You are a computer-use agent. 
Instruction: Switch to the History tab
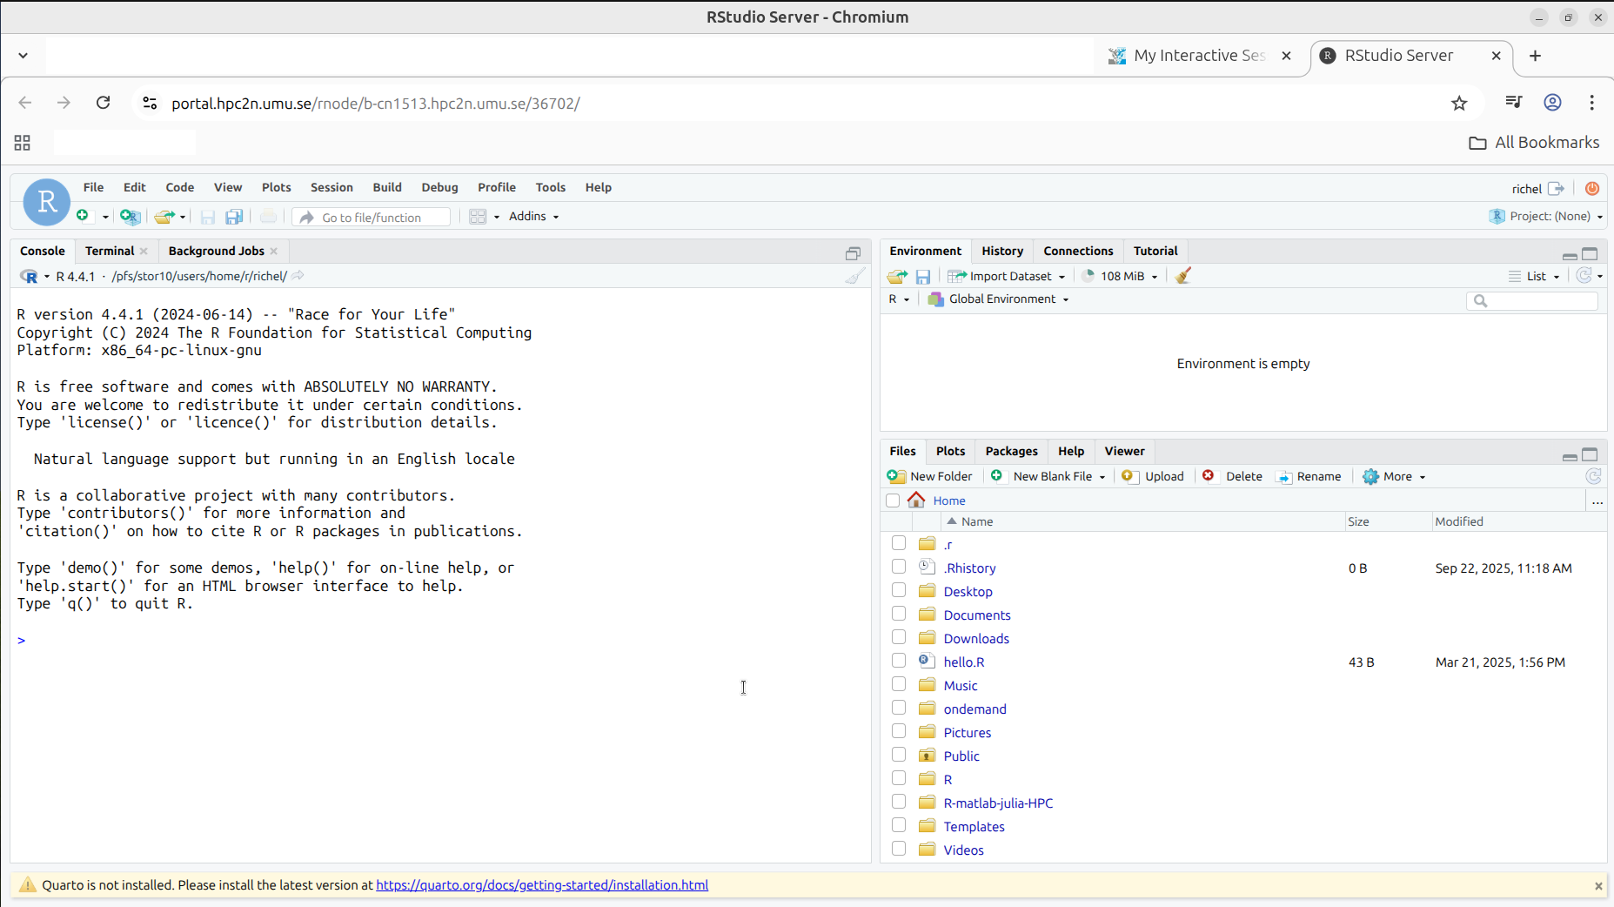tap(1001, 251)
